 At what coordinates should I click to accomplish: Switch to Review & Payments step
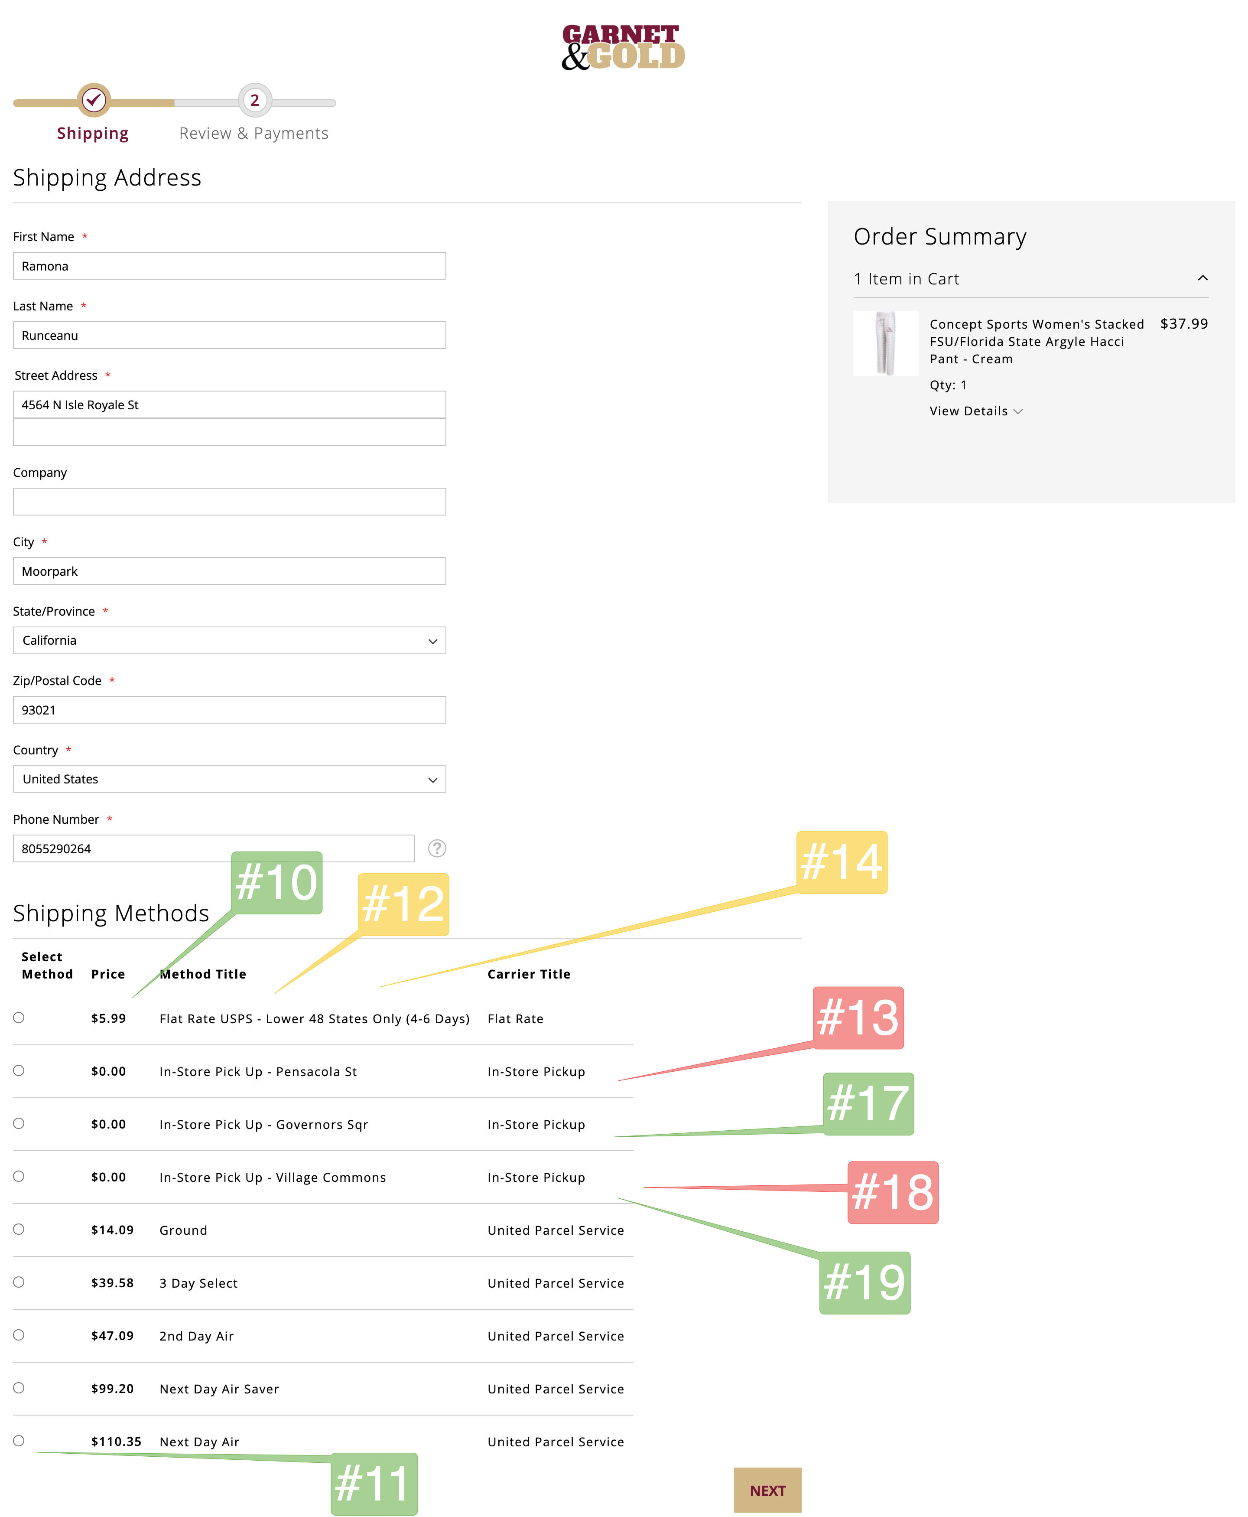pyautogui.click(x=254, y=133)
